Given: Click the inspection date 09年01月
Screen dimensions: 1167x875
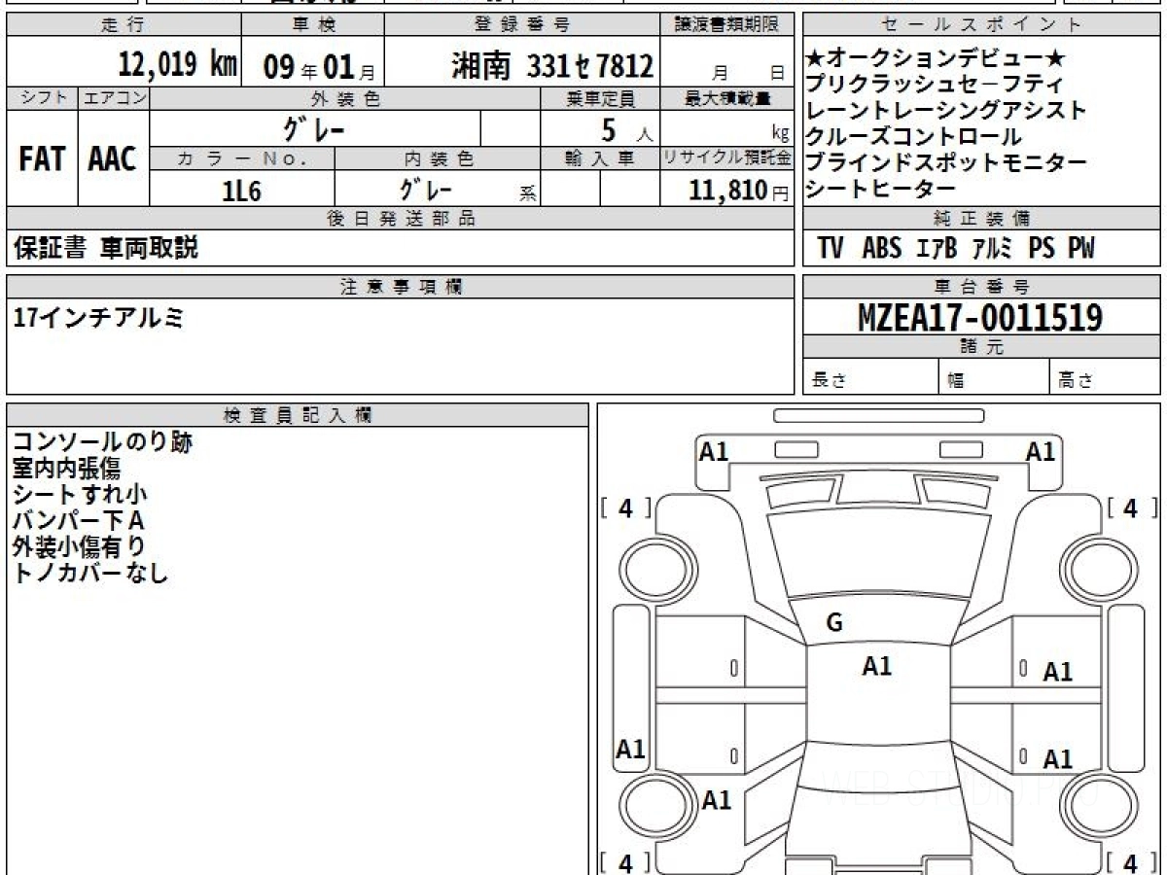Looking at the screenshot, I should click(318, 67).
